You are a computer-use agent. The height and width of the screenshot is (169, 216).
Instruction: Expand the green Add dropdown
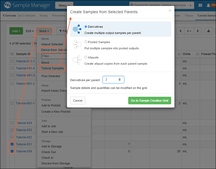point(16,31)
